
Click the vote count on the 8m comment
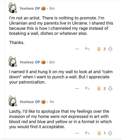click(x=104, y=49)
